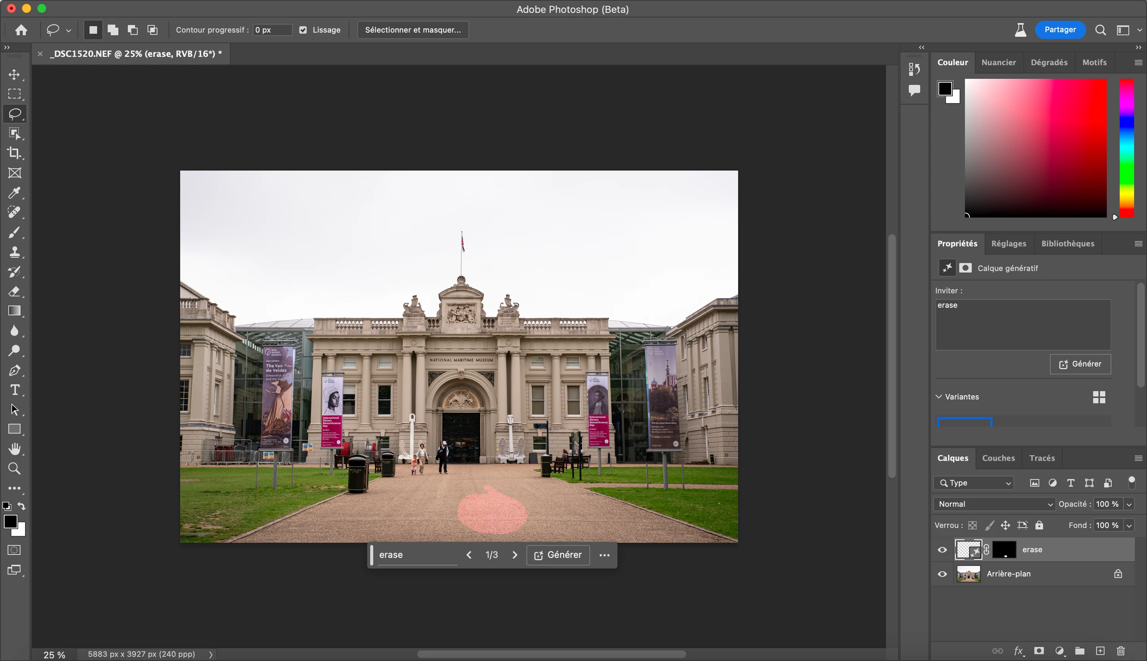Switch to the Couches tab
The image size is (1147, 661).
pyautogui.click(x=998, y=458)
